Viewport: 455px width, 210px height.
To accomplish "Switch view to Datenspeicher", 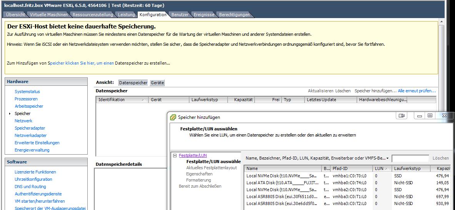I will point(133,83).
